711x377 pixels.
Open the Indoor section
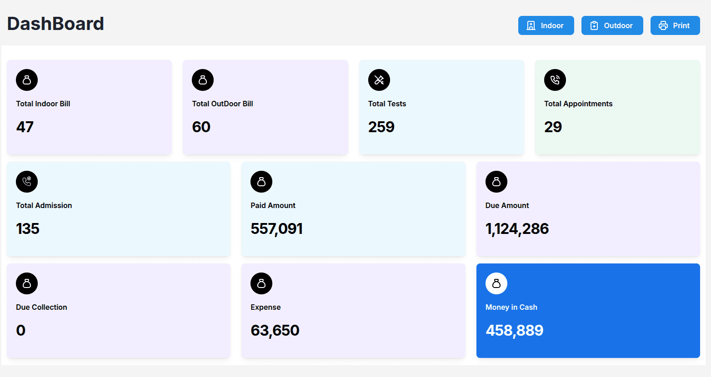tap(546, 25)
